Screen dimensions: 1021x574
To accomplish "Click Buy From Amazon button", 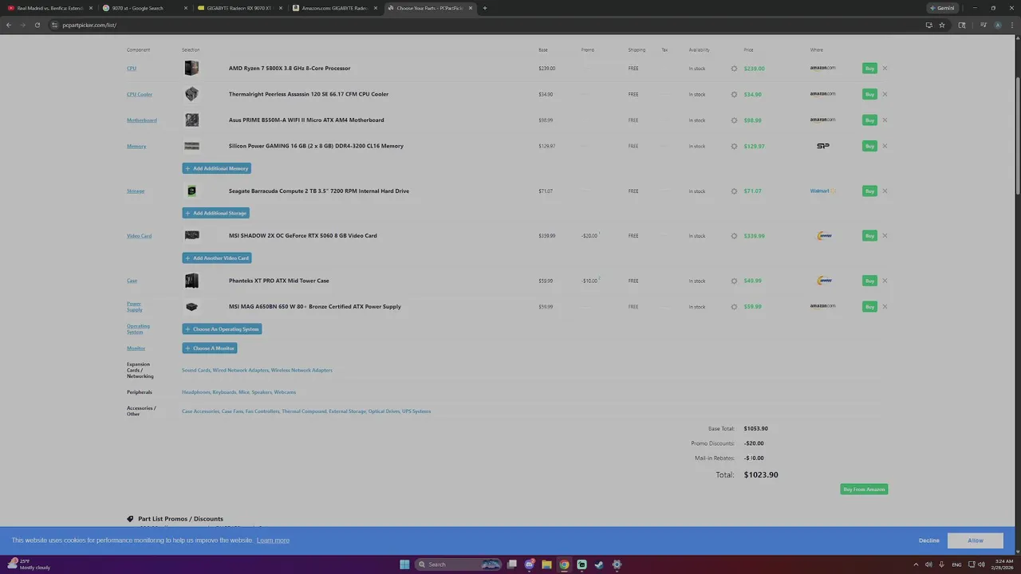I will pos(864,489).
